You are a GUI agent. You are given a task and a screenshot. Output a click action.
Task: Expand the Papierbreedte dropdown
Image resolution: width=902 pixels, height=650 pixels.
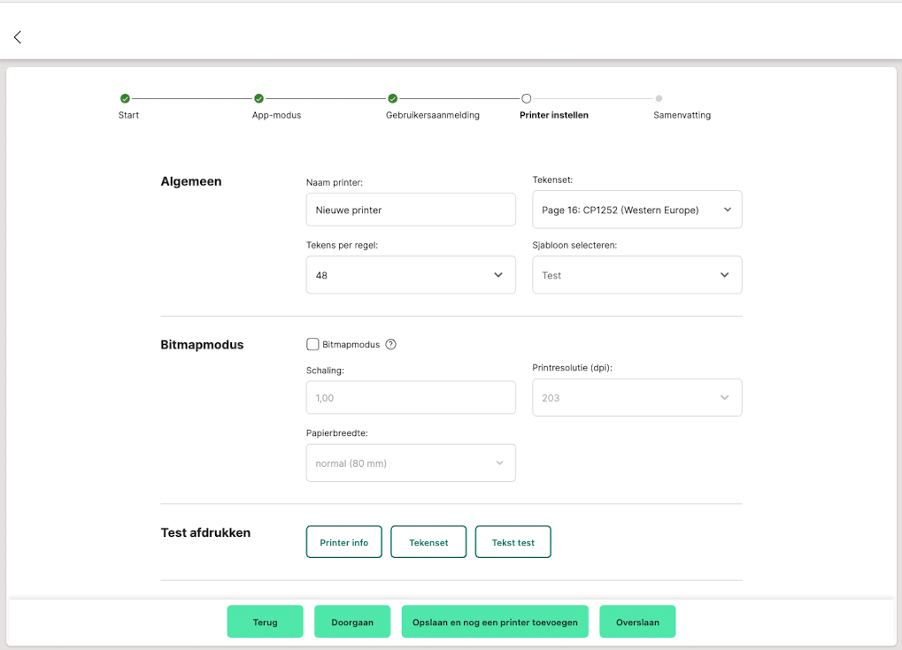click(x=411, y=463)
